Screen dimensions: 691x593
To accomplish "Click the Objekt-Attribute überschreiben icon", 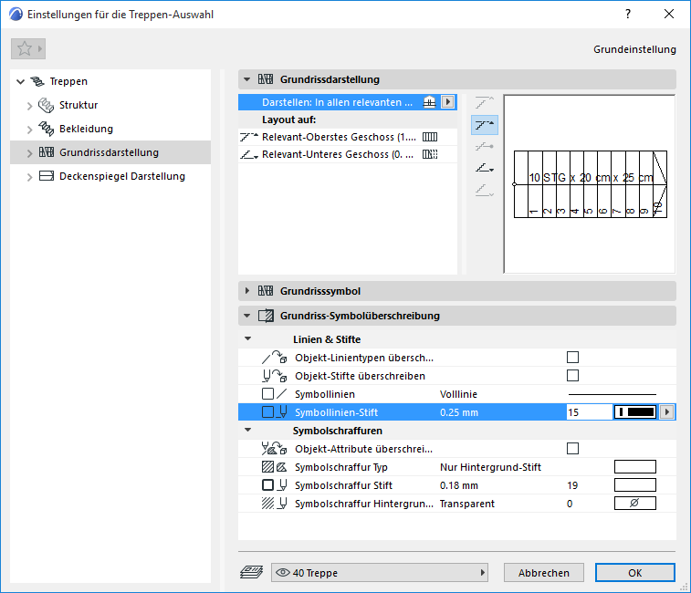I will 274,449.
